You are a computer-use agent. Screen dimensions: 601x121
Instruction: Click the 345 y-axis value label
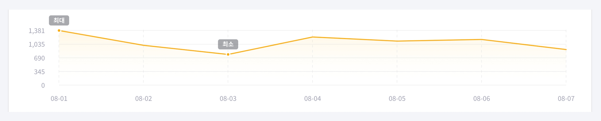[39, 72]
